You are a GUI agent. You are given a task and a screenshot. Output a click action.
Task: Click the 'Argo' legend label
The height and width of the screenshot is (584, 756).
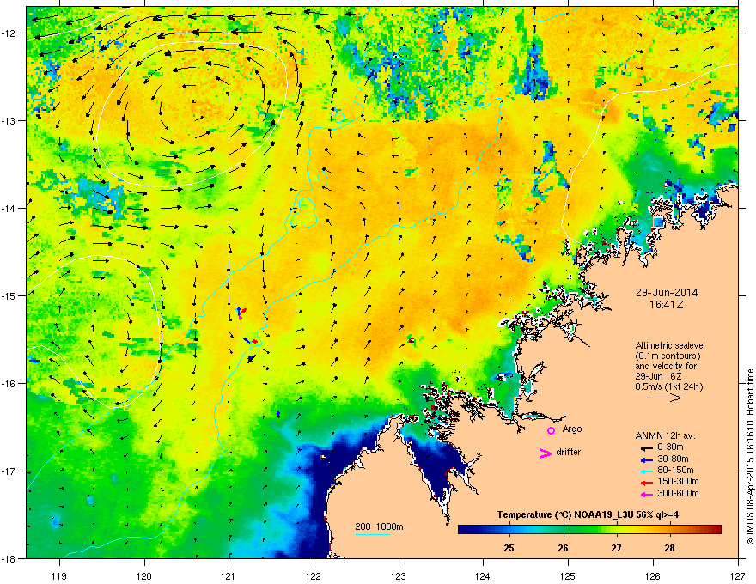[572, 429]
